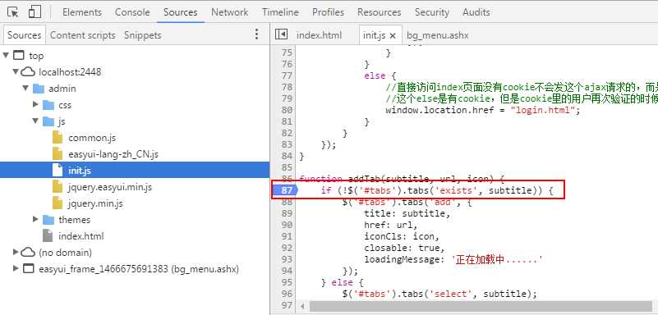This screenshot has height=315, width=658.
Task: Click the admin folder icon
Action: click(39, 89)
